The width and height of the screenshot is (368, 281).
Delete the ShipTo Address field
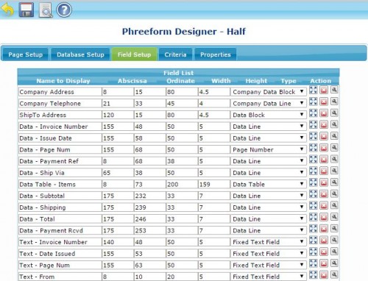pyautogui.click(x=324, y=113)
